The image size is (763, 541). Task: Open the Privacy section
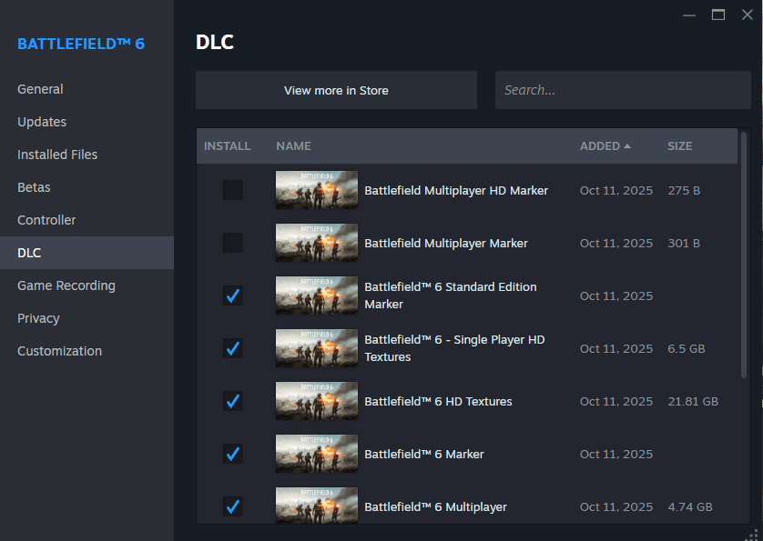click(38, 317)
